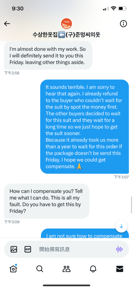Open conversation info icon
The height and width of the screenshot is (289, 133).
(123, 24)
